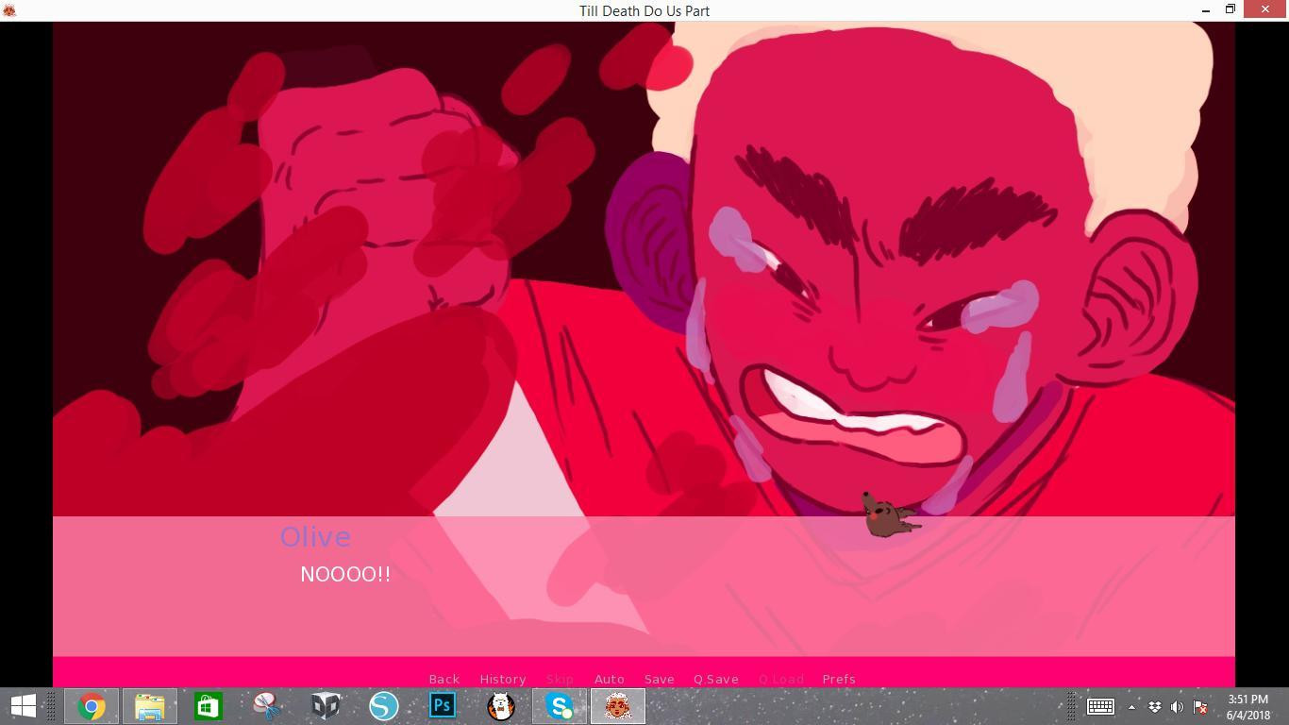The height and width of the screenshot is (725, 1289).
Task: Open Dropbox from the system tray
Action: tap(1154, 707)
